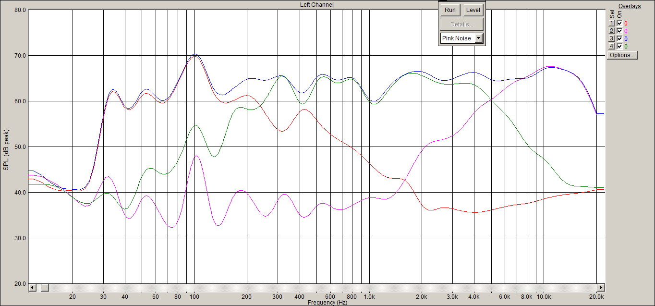Open the Pink Noise dropdown arrow
The height and width of the screenshot is (306, 655).
click(478, 38)
